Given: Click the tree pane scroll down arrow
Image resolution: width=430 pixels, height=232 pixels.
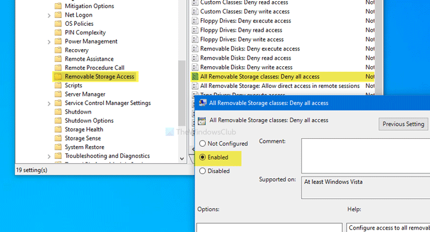Looking at the screenshot, I should click(x=182, y=158).
